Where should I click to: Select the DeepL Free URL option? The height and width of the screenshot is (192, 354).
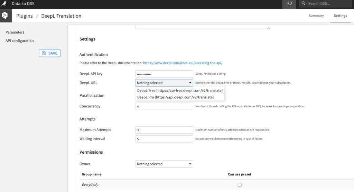point(180,90)
